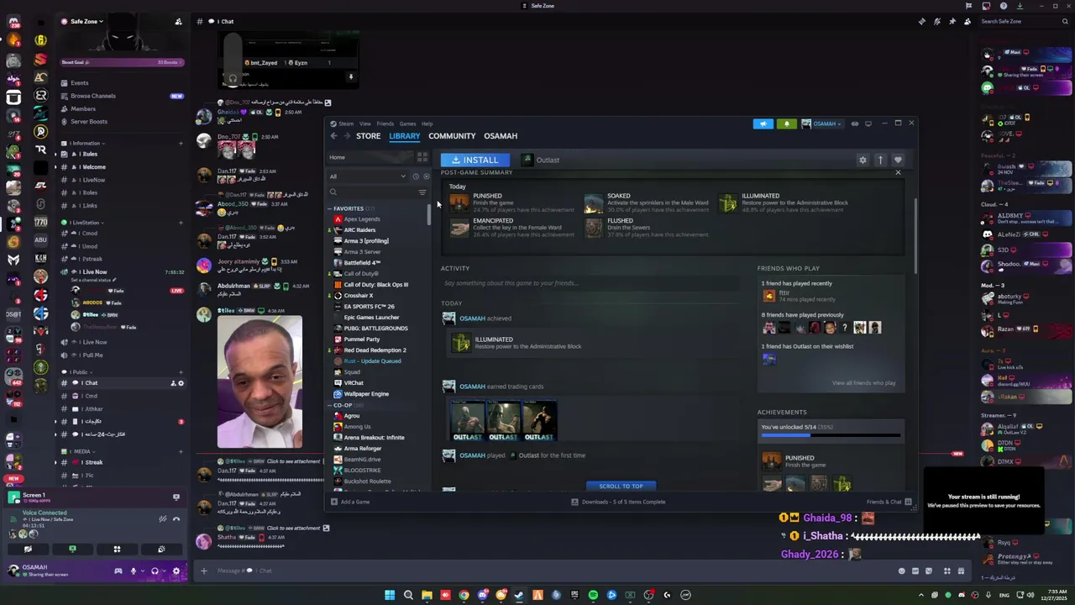The image size is (1075, 605).
Task: Open OSAMAH profile tab in Steam
Action: (x=501, y=136)
